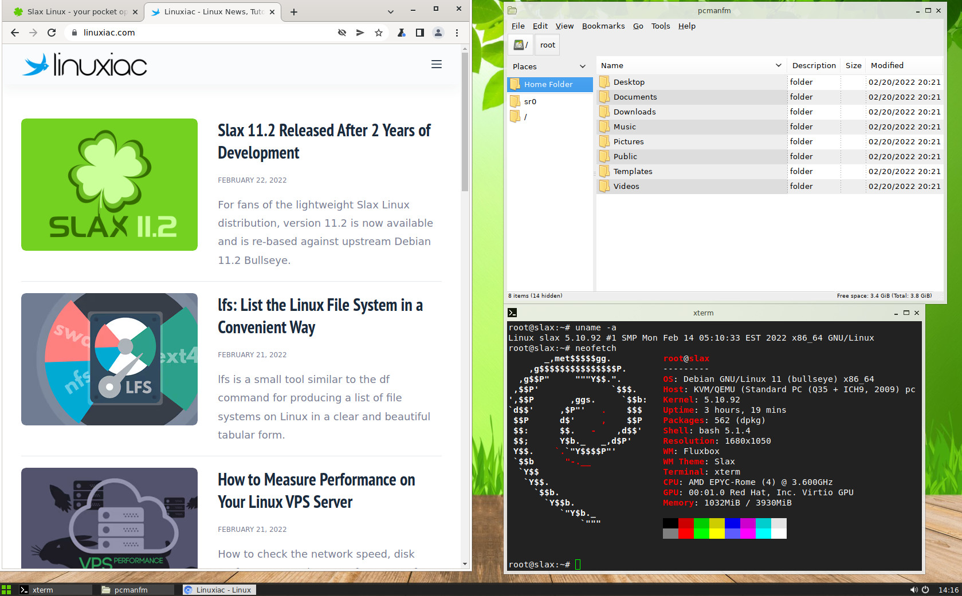Close the Slax Linux browser tab
The width and height of the screenshot is (962, 596).
pos(135,11)
